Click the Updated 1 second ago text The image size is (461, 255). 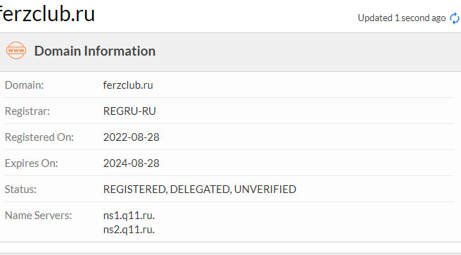402,18
